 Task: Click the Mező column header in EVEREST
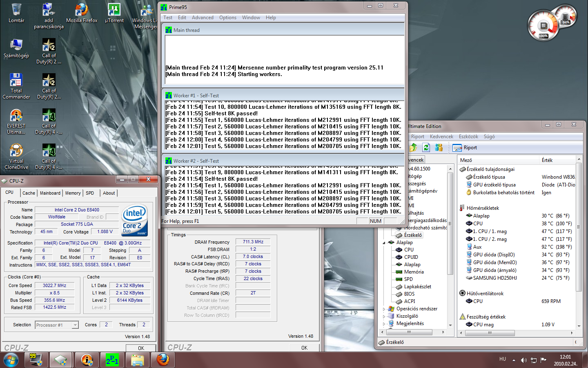pyautogui.click(x=498, y=160)
